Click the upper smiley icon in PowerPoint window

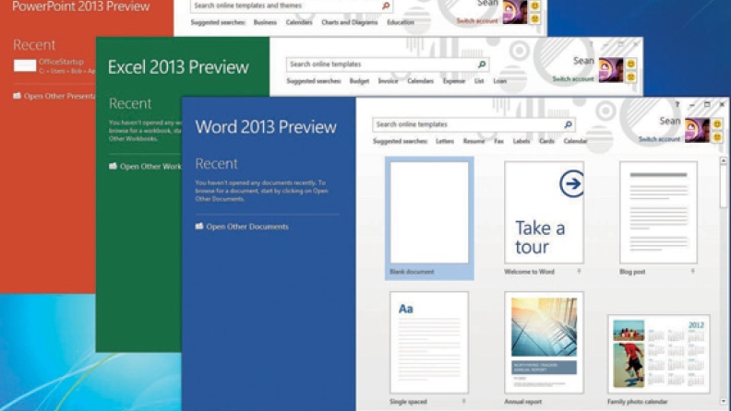[x=534, y=6]
